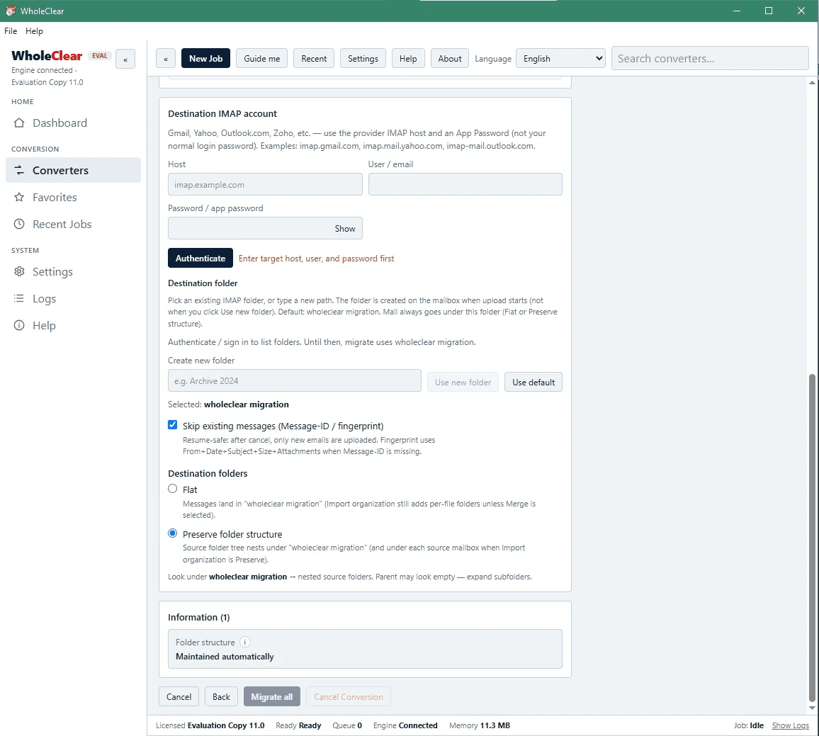Show the password with Show button
This screenshot has height=736, width=819.
345,228
